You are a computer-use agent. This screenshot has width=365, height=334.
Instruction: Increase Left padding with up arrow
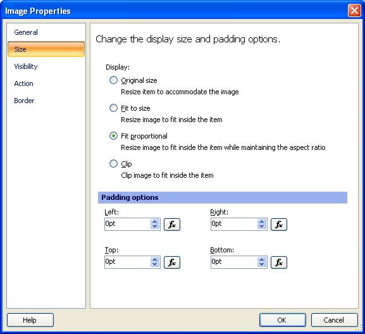(x=155, y=221)
